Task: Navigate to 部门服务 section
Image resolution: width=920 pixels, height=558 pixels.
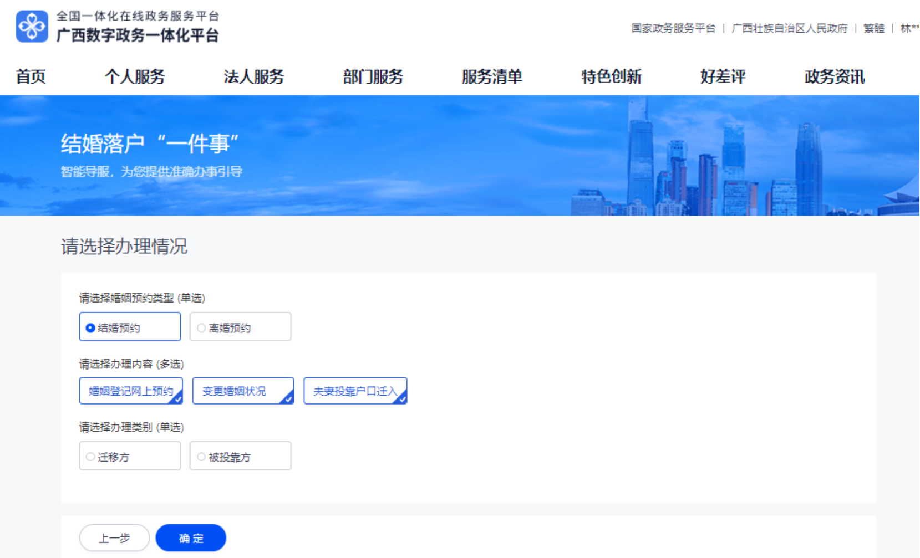Action: 373,76
